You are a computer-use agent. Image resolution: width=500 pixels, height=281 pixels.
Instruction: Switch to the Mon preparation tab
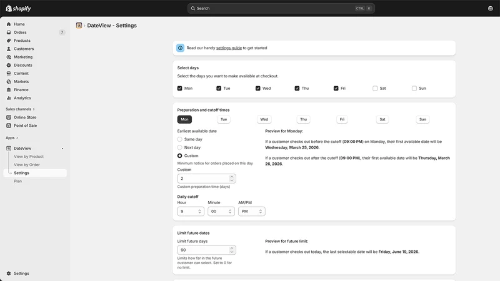(x=184, y=119)
